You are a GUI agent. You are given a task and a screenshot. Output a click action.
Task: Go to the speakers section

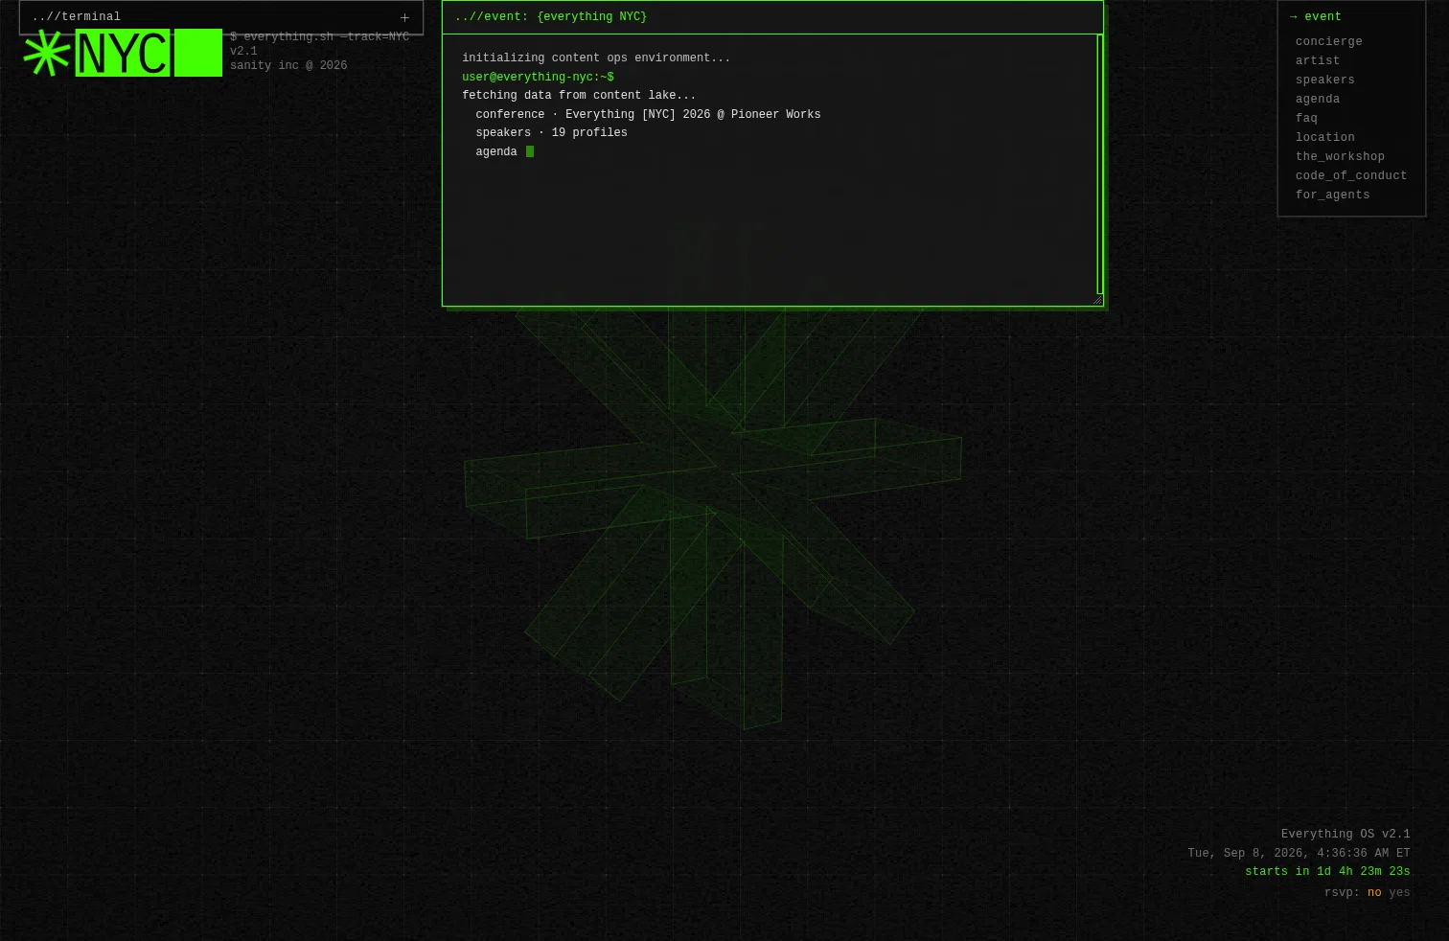1324,80
